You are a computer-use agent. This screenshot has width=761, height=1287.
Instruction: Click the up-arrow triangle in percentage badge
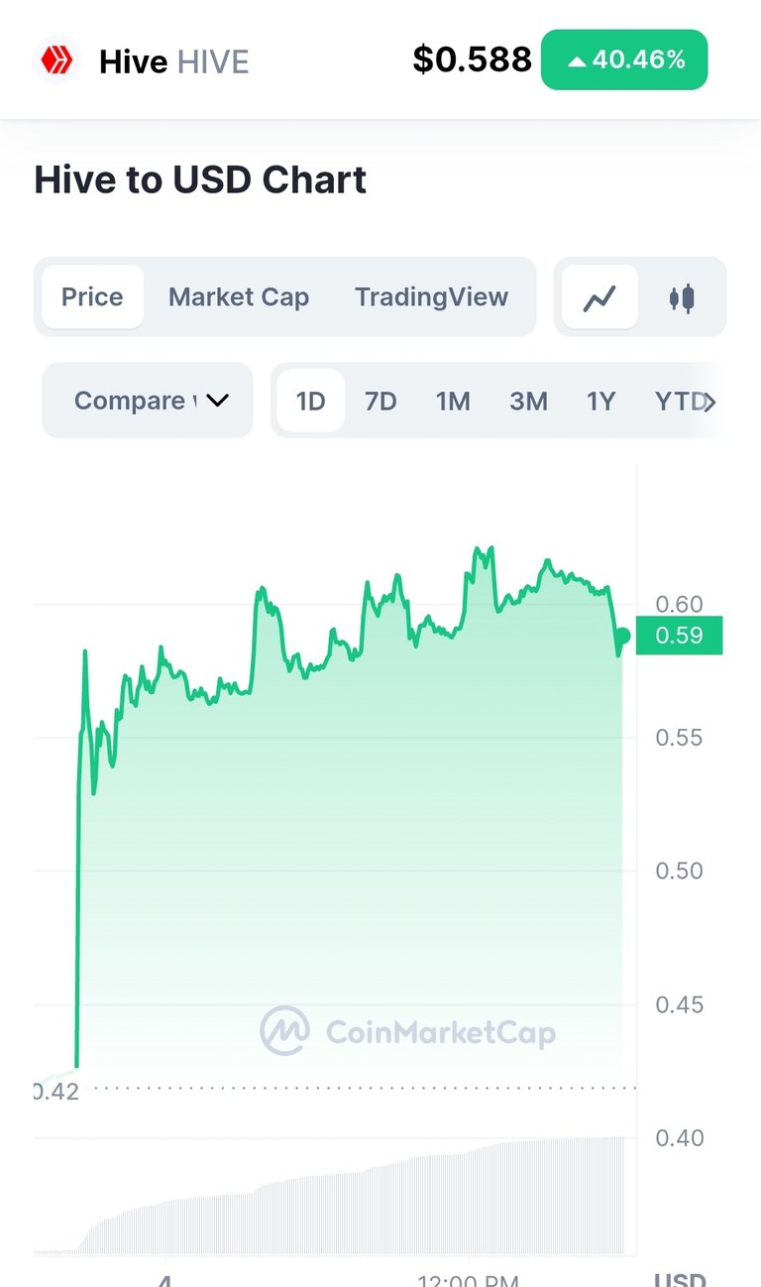[577, 61]
